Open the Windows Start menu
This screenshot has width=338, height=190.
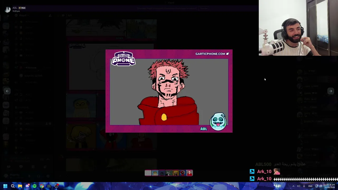pos(5,186)
